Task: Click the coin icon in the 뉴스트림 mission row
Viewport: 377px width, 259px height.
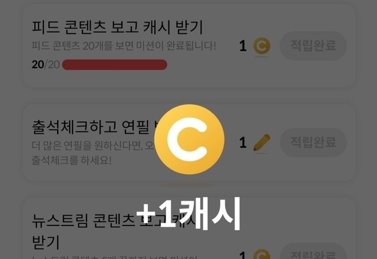Action: pos(262,254)
